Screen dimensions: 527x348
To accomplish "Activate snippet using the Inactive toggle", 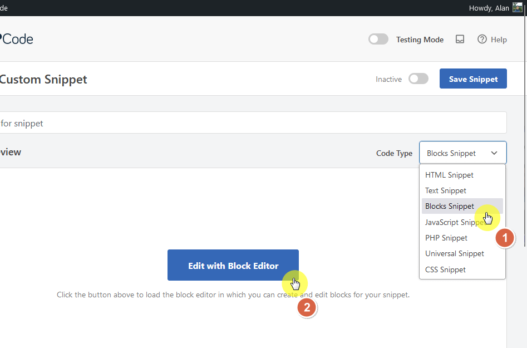I will (418, 79).
